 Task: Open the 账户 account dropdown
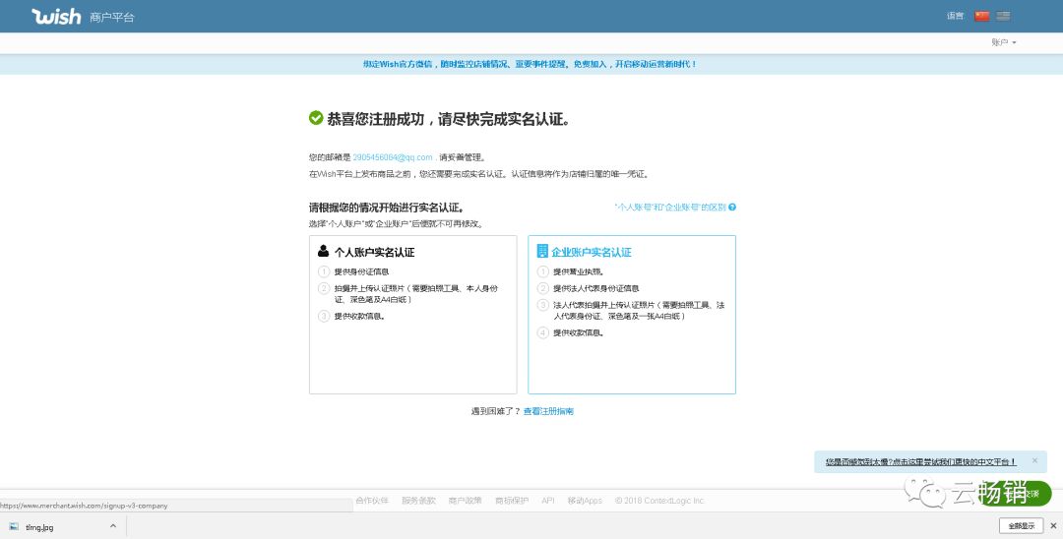tap(1003, 42)
